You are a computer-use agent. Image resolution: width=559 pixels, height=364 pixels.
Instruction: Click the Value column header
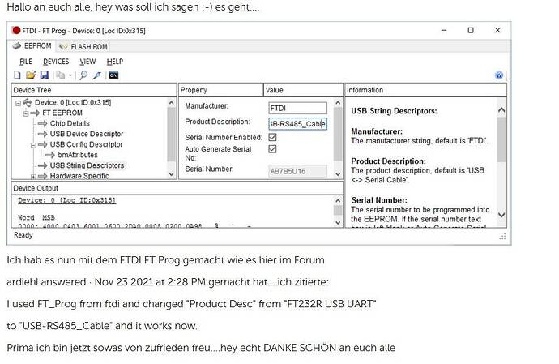[x=303, y=90]
